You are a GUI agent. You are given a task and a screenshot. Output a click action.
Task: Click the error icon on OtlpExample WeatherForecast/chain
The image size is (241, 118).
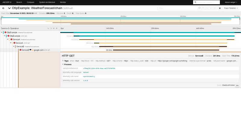click(5, 33)
